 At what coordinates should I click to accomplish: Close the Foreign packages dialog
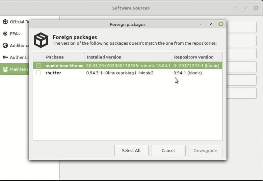221,24
